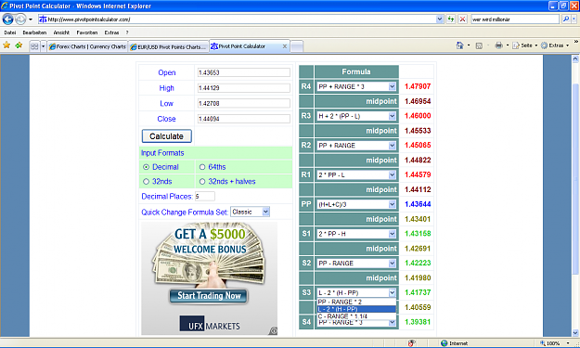
Task: Click the Internet zone status indicator
Action: pos(454,343)
